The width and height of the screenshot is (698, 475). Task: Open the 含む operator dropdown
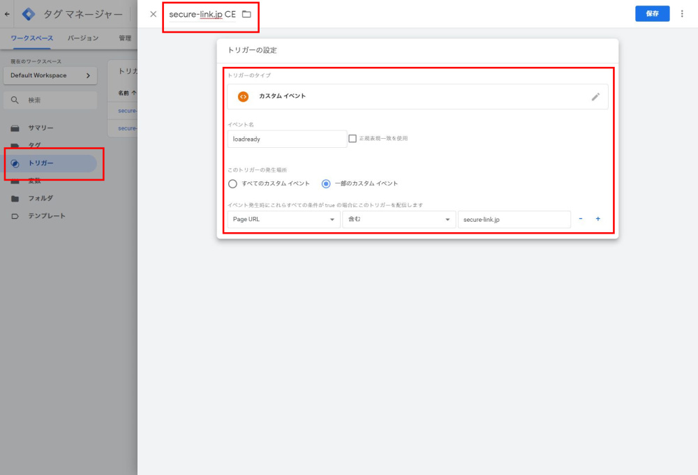pos(399,219)
